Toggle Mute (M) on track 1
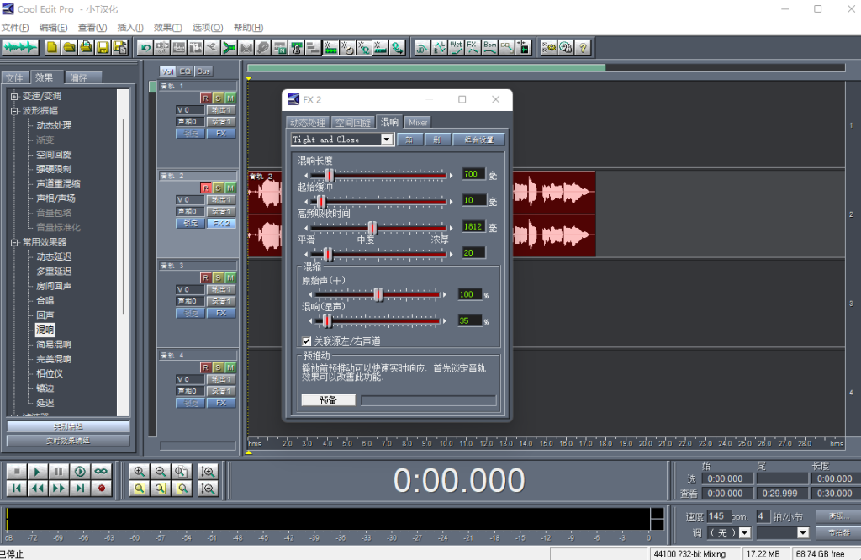The image size is (861, 560). (x=230, y=98)
